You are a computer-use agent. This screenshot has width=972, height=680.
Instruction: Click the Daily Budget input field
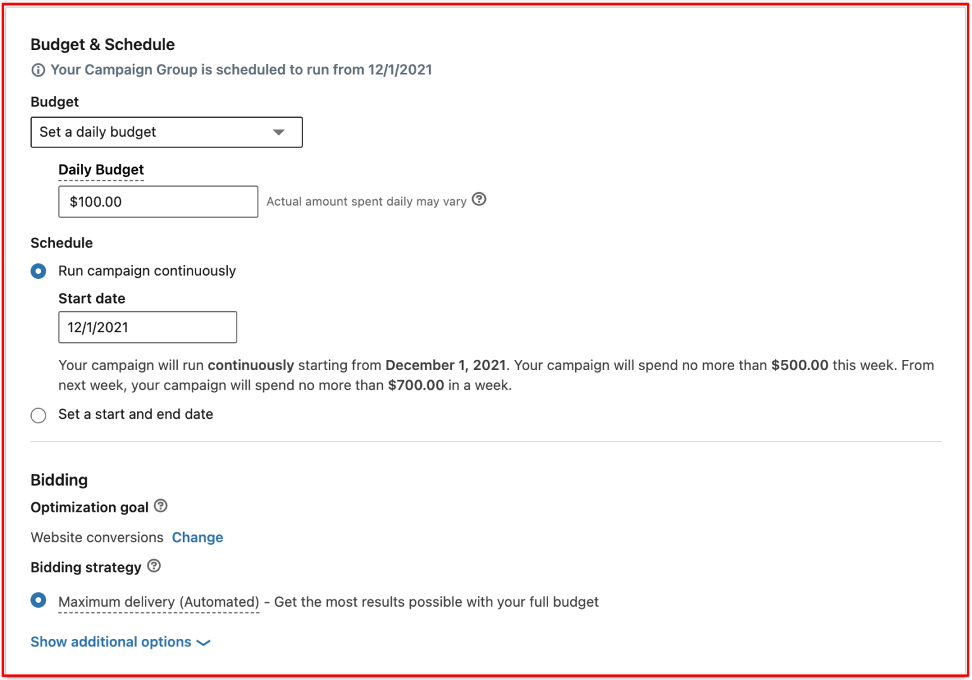pos(158,202)
